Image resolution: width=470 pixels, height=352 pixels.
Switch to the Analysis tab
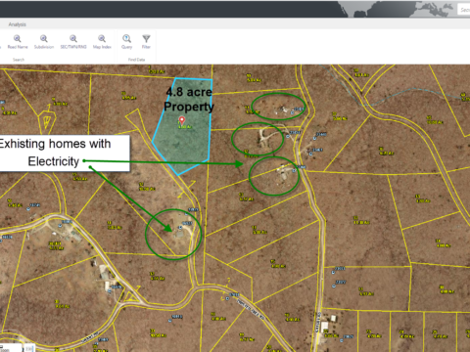point(18,24)
